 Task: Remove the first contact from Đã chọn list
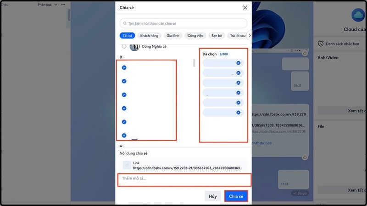pos(238,63)
